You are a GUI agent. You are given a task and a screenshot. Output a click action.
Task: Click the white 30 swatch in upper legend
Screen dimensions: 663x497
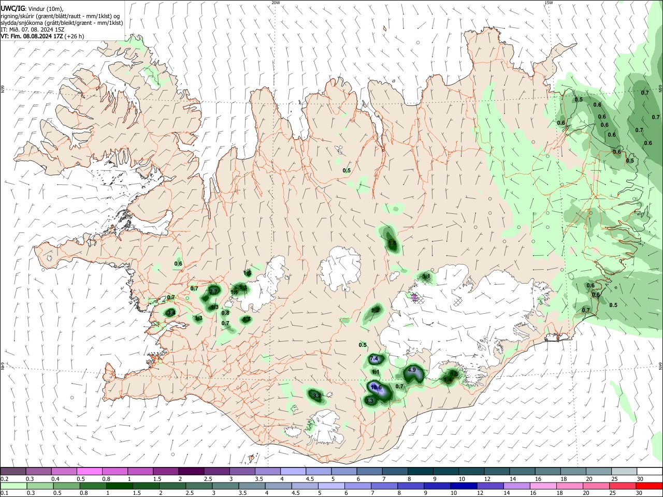coord(650,471)
